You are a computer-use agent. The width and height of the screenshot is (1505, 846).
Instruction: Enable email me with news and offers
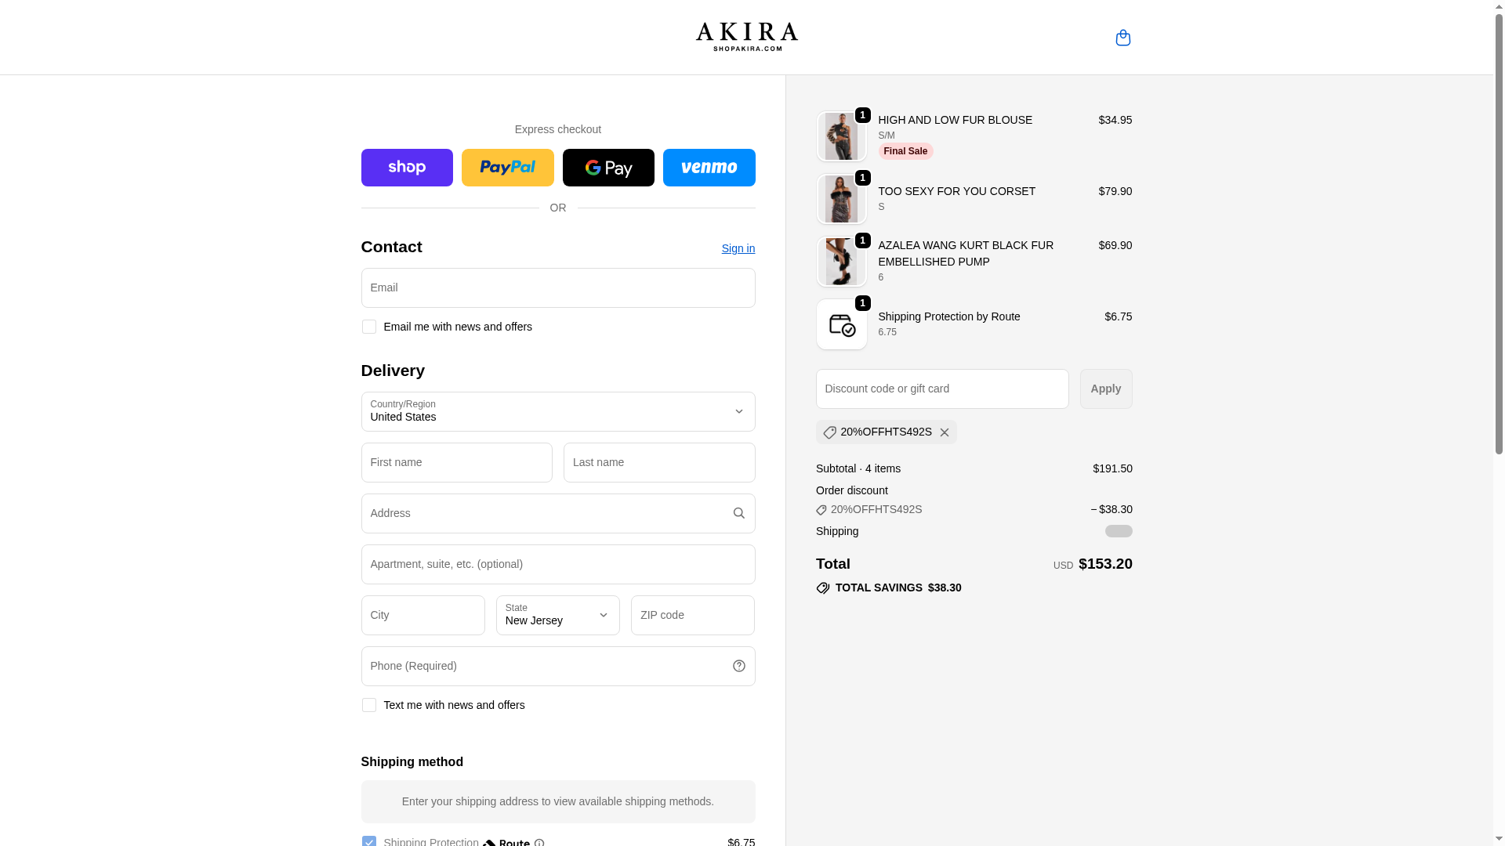coord(369,327)
